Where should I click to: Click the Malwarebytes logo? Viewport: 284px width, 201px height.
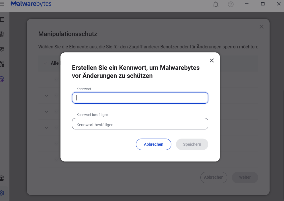(x=31, y=4)
